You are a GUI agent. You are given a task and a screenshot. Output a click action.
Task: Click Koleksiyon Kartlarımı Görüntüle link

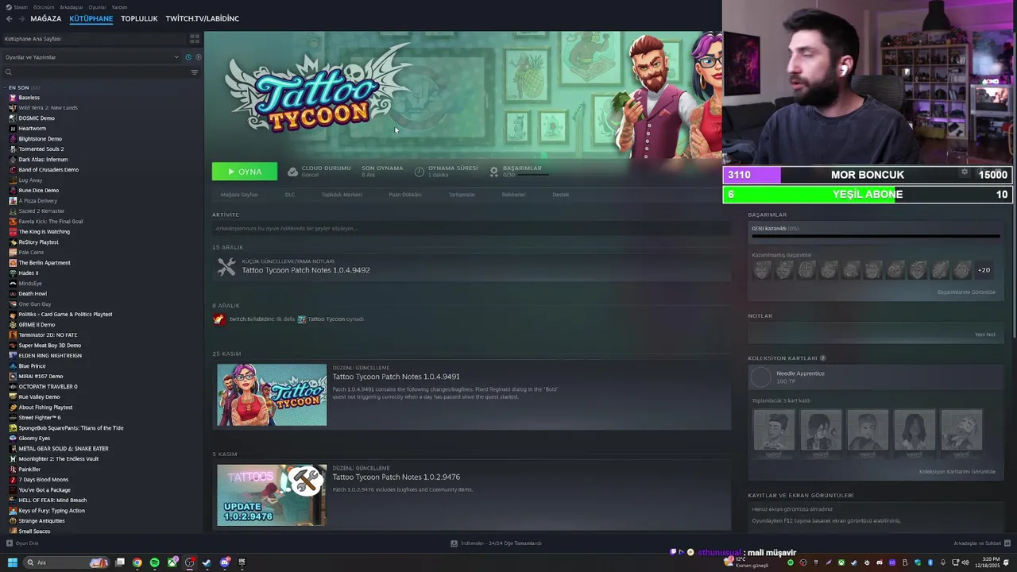point(957,472)
